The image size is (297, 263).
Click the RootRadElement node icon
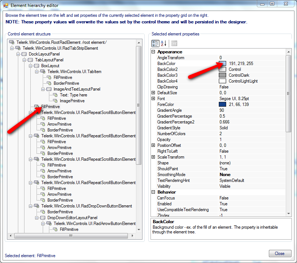tap(12, 42)
